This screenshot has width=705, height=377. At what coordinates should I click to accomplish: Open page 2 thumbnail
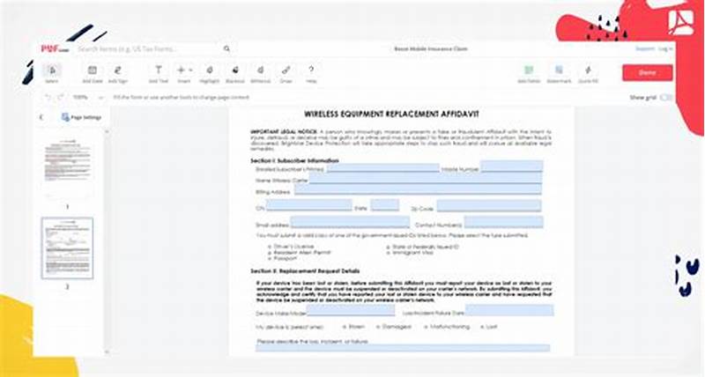point(68,248)
